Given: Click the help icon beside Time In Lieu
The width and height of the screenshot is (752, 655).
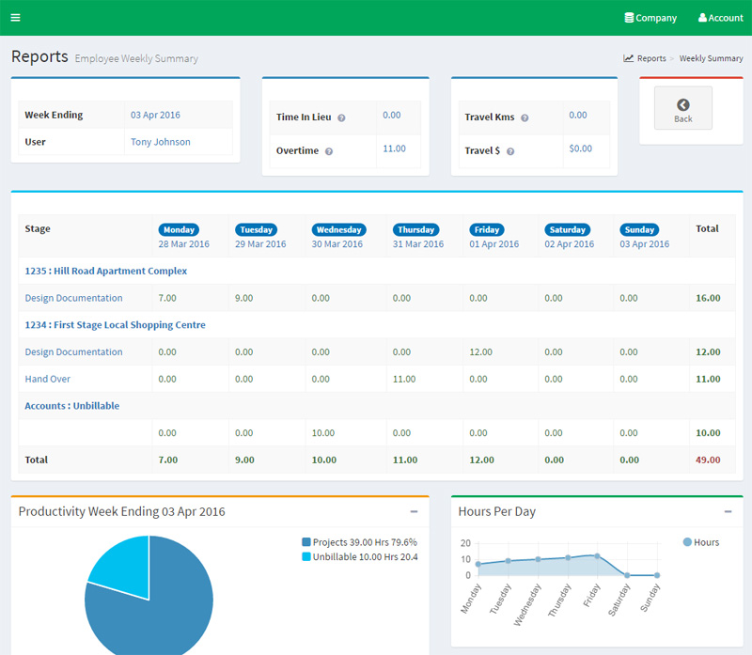Looking at the screenshot, I should pos(340,115).
